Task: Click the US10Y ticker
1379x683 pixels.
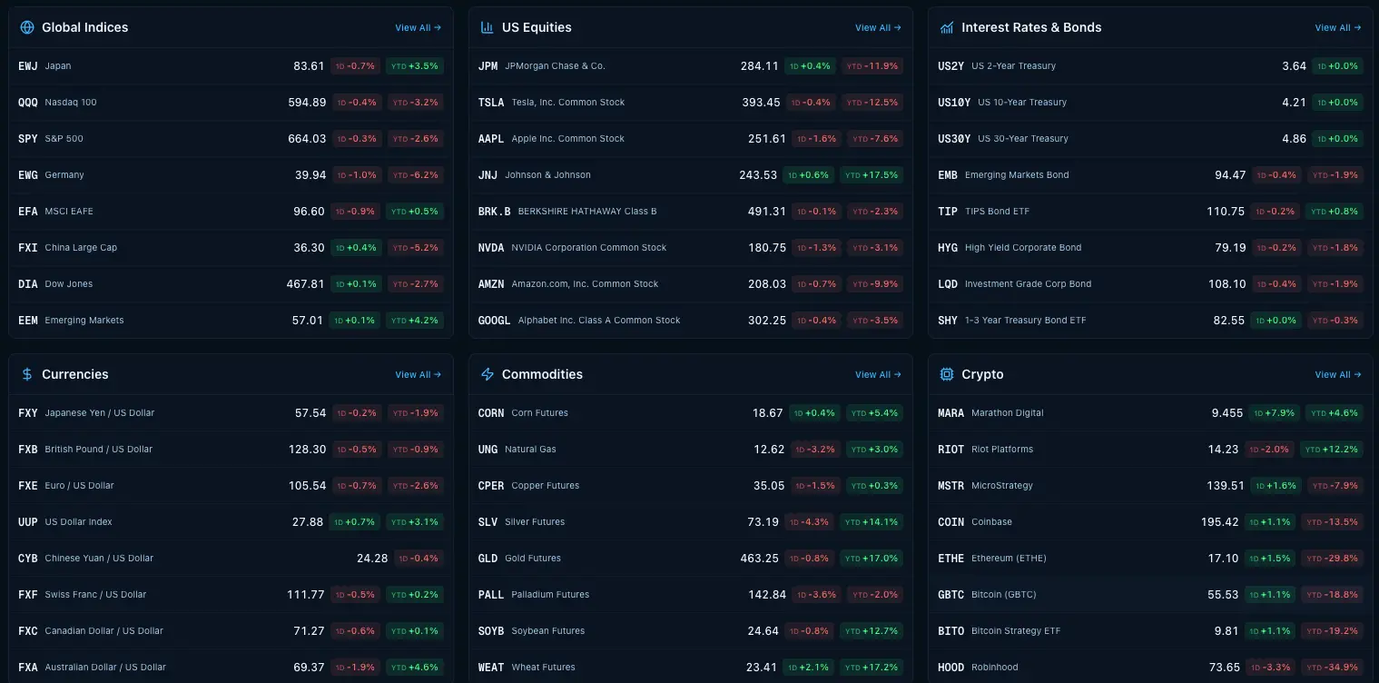Action: (954, 103)
